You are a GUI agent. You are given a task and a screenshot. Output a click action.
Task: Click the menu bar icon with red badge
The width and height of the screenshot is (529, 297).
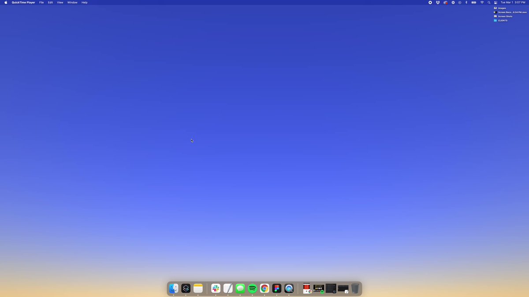tap(445, 3)
